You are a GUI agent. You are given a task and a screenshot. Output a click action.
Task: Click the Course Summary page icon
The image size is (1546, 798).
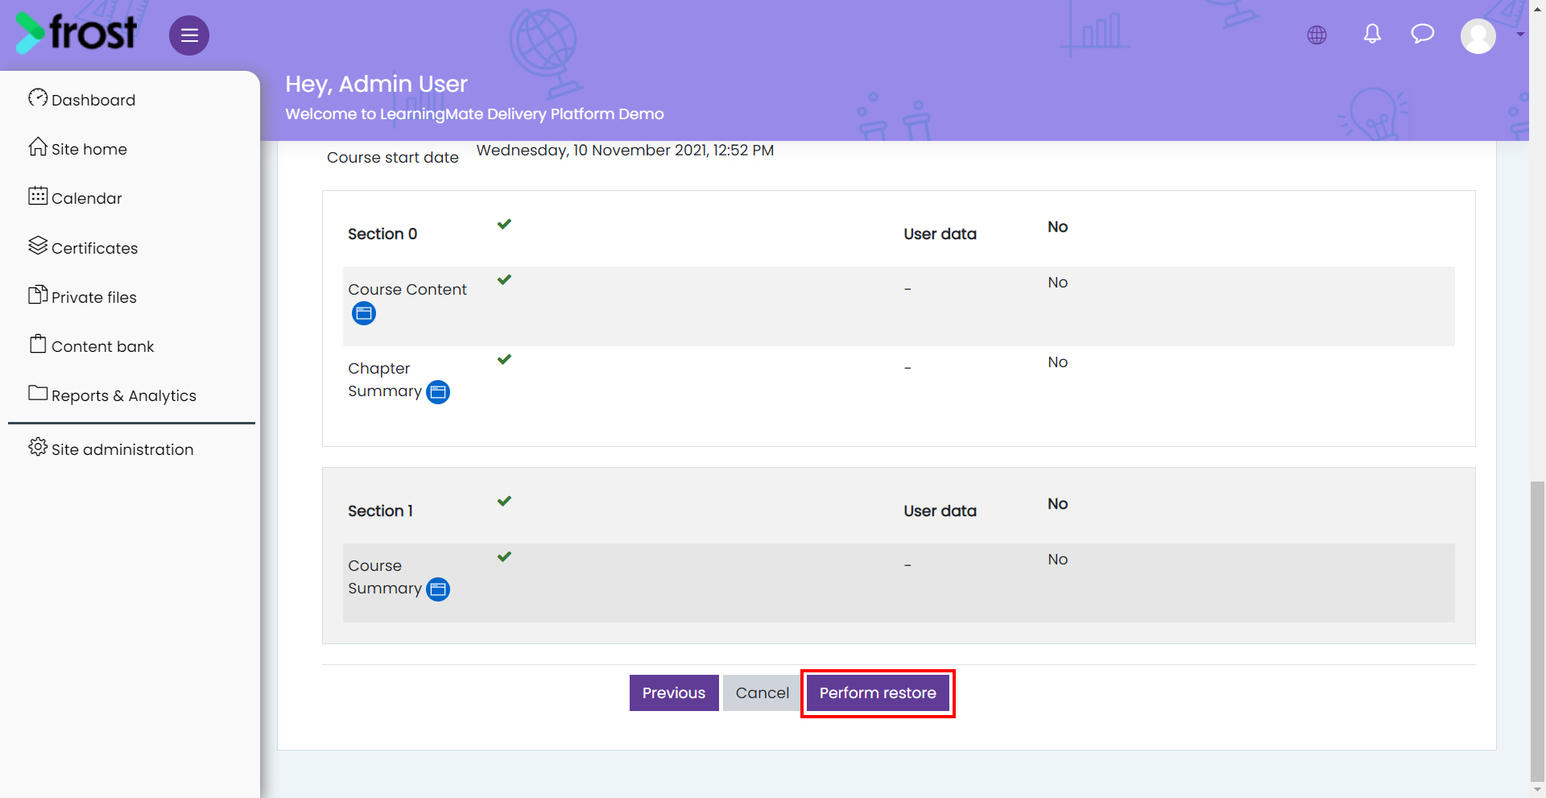click(438, 589)
